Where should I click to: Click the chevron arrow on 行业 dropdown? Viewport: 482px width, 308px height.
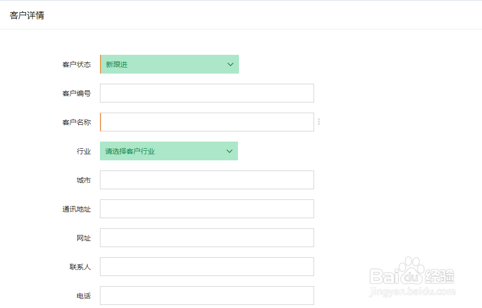pyautogui.click(x=229, y=151)
